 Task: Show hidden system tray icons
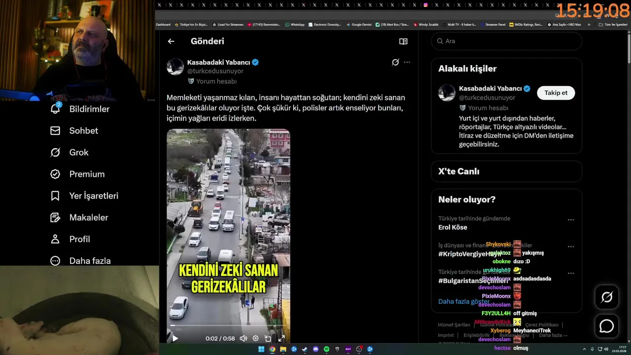point(584,349)
